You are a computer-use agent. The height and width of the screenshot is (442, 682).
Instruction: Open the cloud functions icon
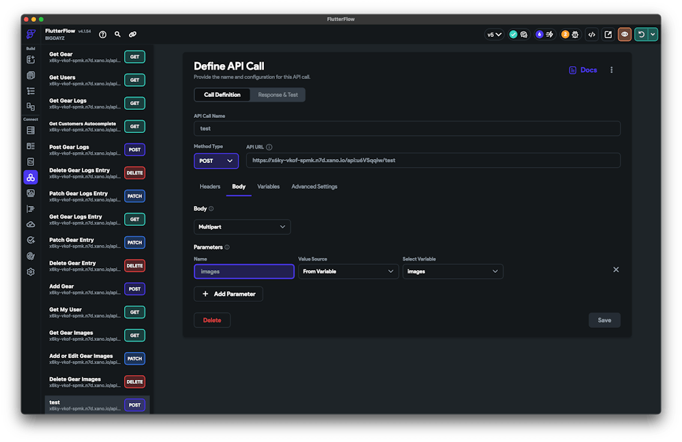tap(31, 224)
